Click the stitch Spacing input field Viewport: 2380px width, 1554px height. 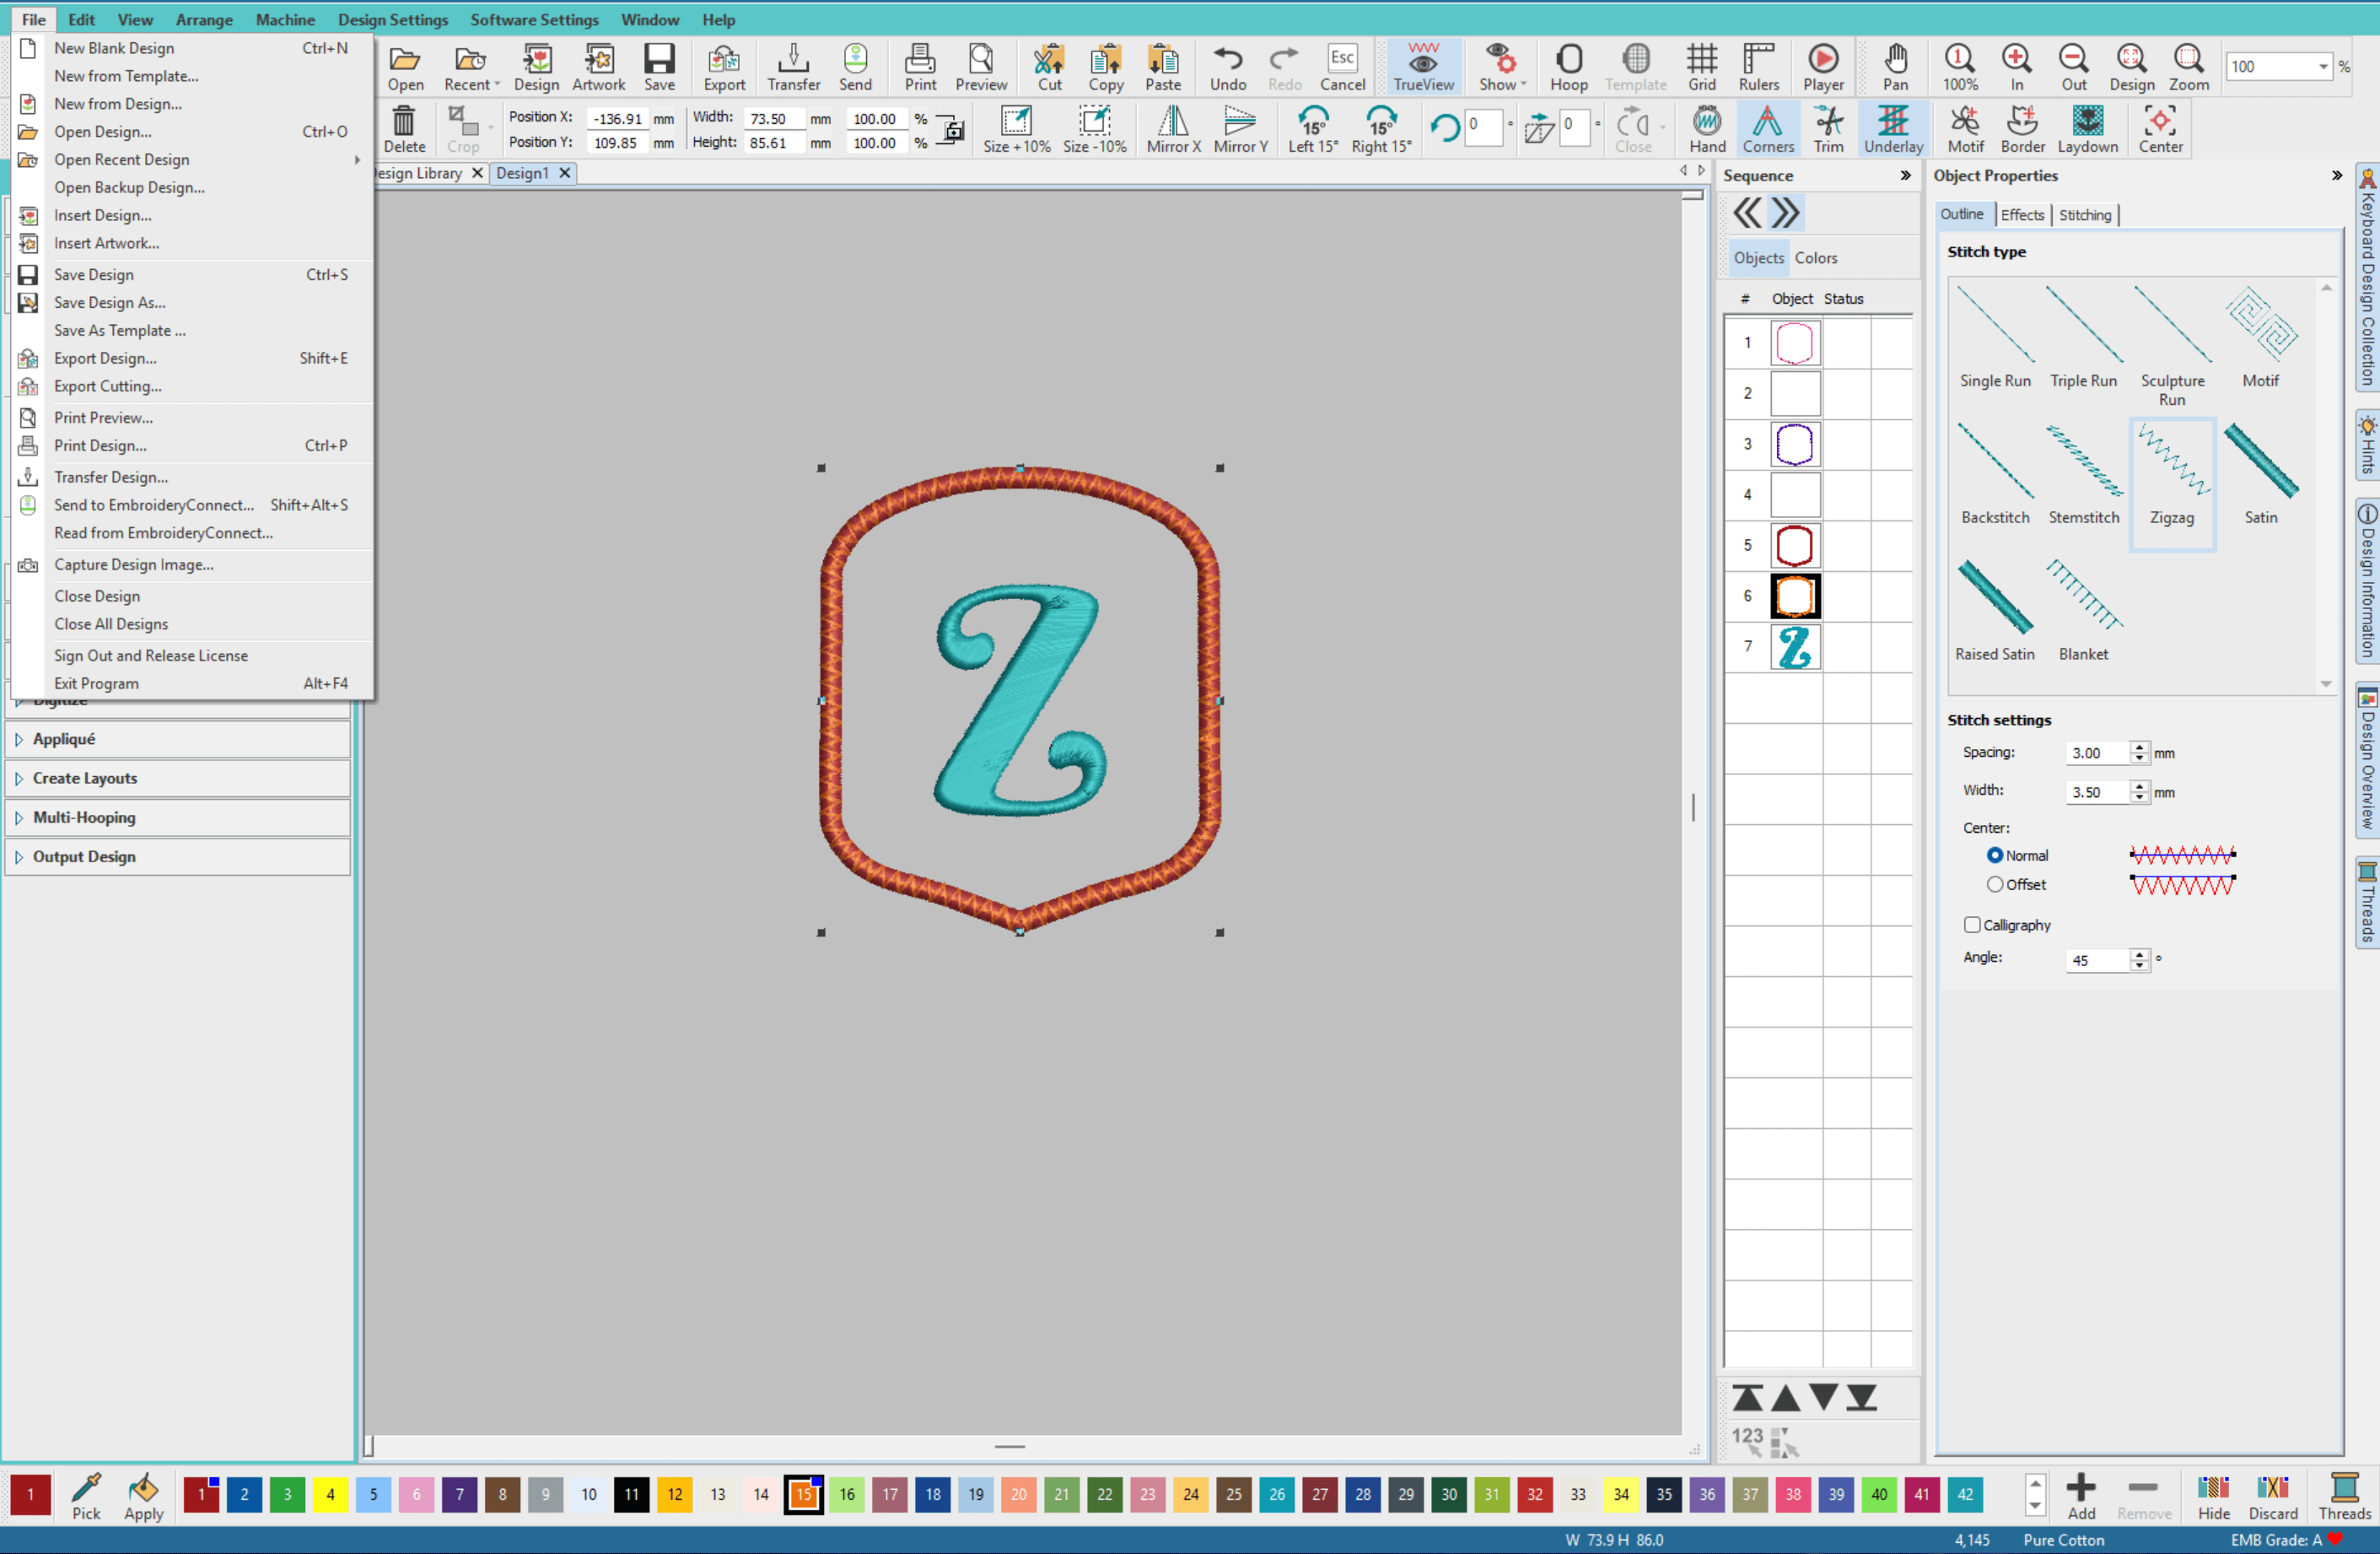pyautogui.click(x=2096, y=753)
